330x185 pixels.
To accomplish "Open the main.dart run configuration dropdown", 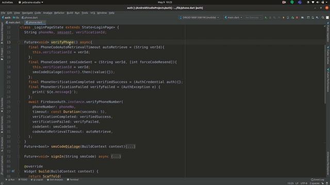I will coord(233,17).
